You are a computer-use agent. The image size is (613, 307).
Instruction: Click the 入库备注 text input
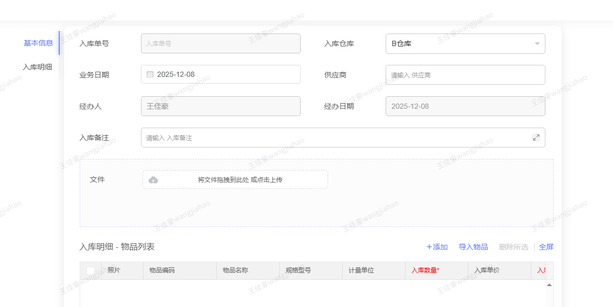click(335, 138)
